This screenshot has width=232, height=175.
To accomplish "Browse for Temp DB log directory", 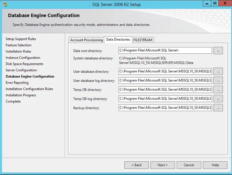I will (218, 99).
